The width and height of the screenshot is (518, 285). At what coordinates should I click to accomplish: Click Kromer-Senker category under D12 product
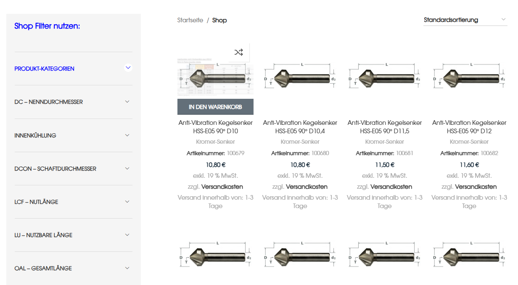(x=469, y=142)
